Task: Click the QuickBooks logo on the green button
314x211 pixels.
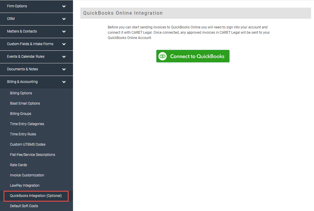Action: click(162, 56)
